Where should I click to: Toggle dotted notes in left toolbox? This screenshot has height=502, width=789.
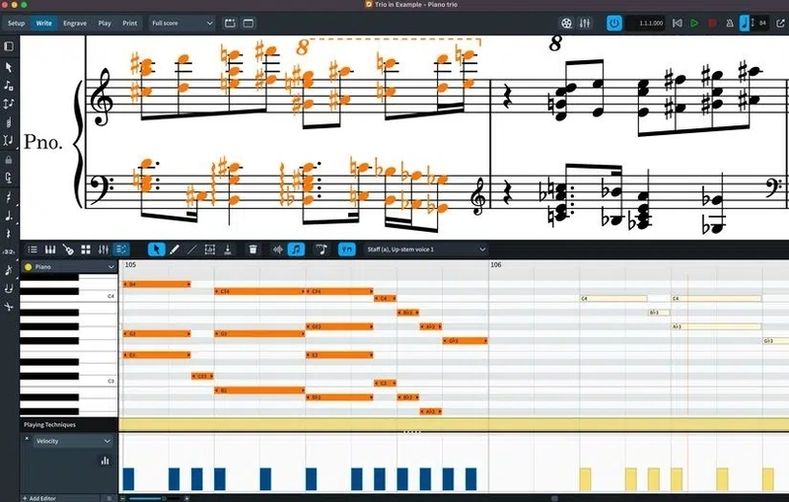tap(9, 216)
